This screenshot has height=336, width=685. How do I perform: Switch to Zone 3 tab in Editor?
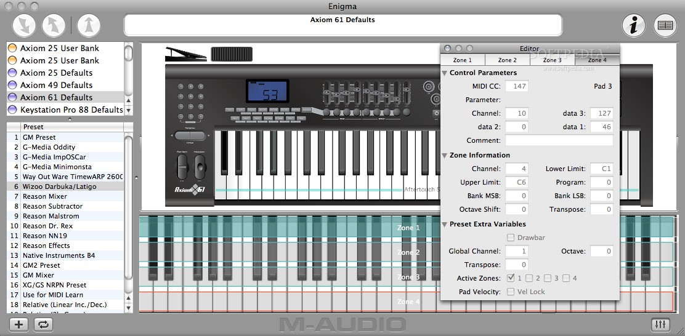(552, 60)
